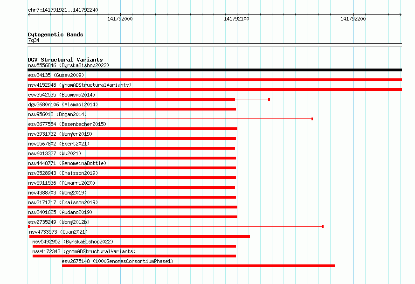Click the right end marker of nsv956018

(x=312, y=119)
